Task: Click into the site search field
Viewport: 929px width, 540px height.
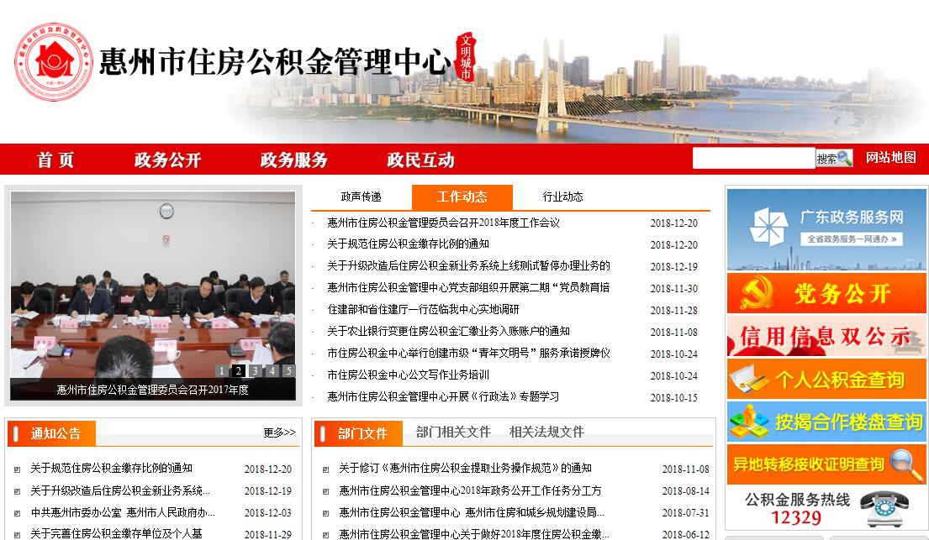Action: (753, 158)
